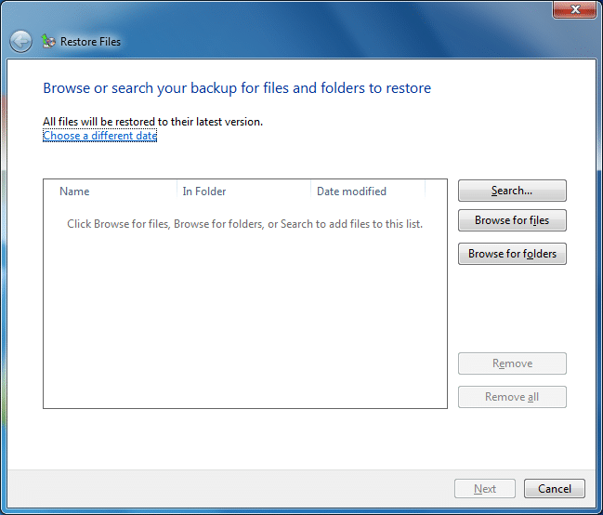The width and height of the screenshot is (603, 515).
Task: Click the Restore Files title text
Action: [90, 42]
